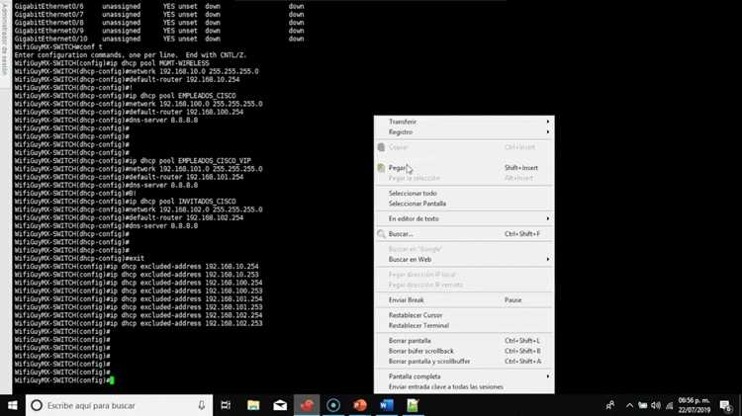The height and width of the screenshot is (416, 742).
Task: Open Pantalla completa submenu
Action: 464,376
